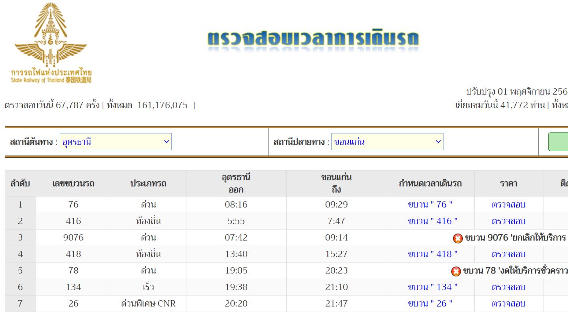
Task: Click arrival time 09:29
Action: click(337, 205)
